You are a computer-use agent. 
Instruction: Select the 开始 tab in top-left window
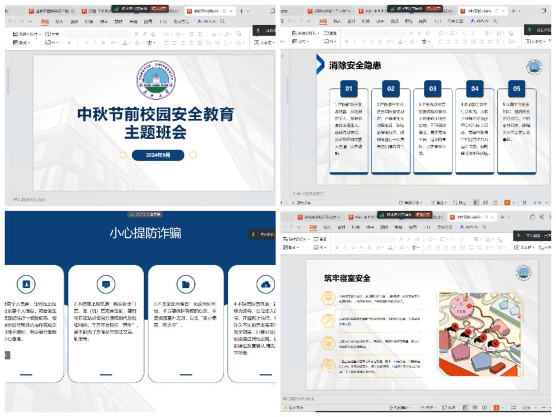tap(45, 21)
